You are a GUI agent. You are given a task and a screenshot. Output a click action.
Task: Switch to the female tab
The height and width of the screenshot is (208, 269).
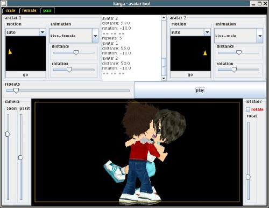29,11
